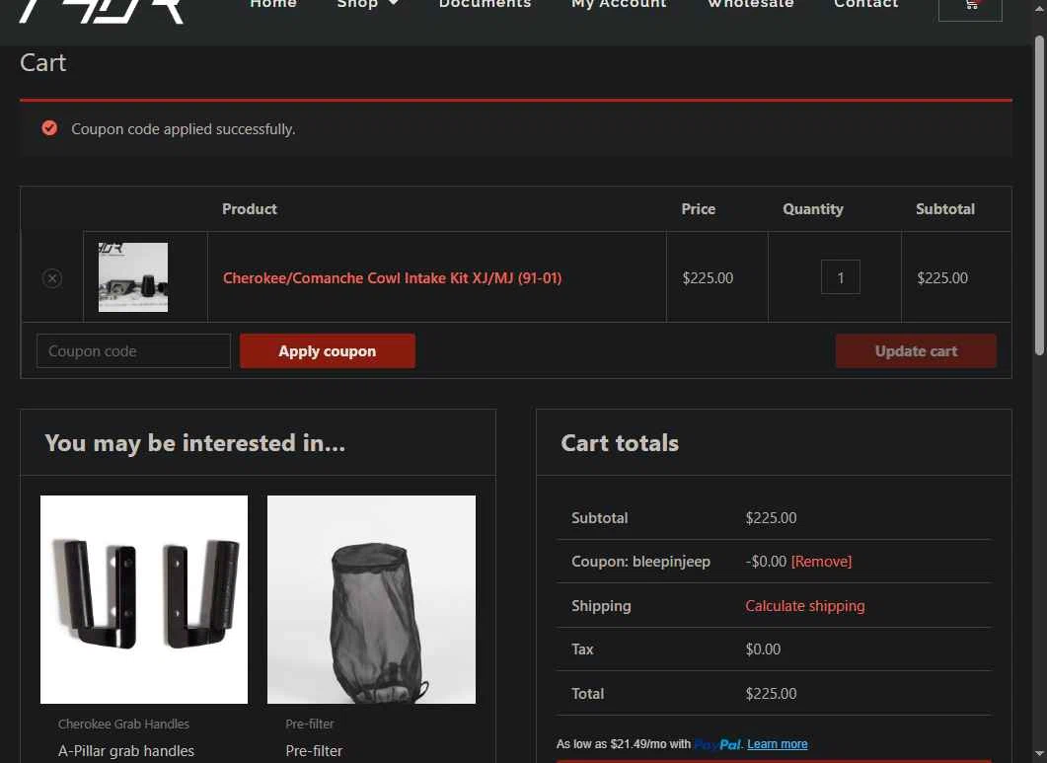Click the 'Cart totals' heading
1047x763 pixels.
[x=620, y=443]
